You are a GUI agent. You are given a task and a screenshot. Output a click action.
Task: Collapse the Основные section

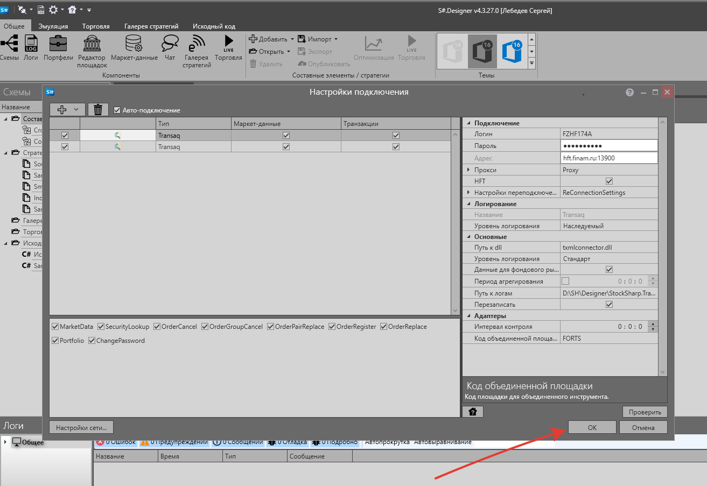tap(468, 237)
